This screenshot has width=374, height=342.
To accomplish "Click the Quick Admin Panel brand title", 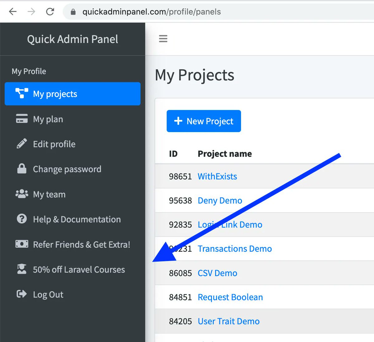I will (73, 39).
